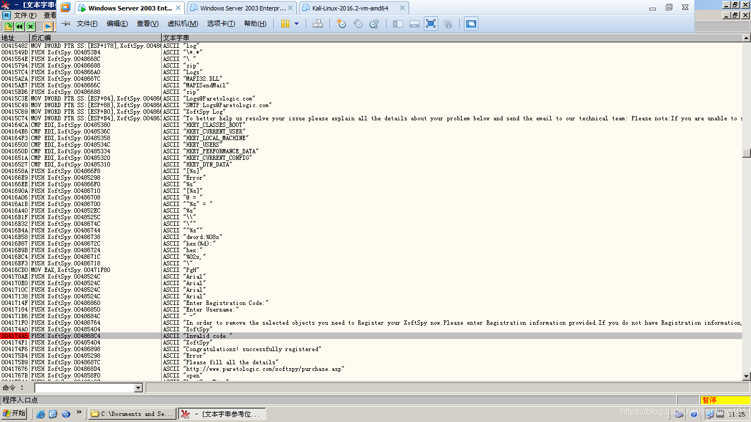
Task: Pause the virtual machine with the yellow pause icon
Action: pyautogui.click(x=285, y=24)
